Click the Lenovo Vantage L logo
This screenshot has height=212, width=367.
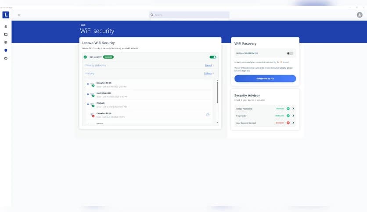pyautogui.click(x=6, y=15)
